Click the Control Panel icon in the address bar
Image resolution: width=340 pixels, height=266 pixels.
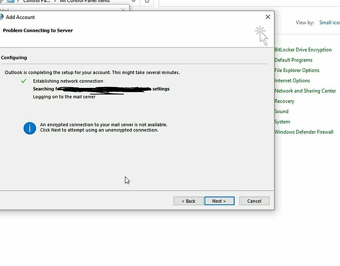tap(11, 1)
